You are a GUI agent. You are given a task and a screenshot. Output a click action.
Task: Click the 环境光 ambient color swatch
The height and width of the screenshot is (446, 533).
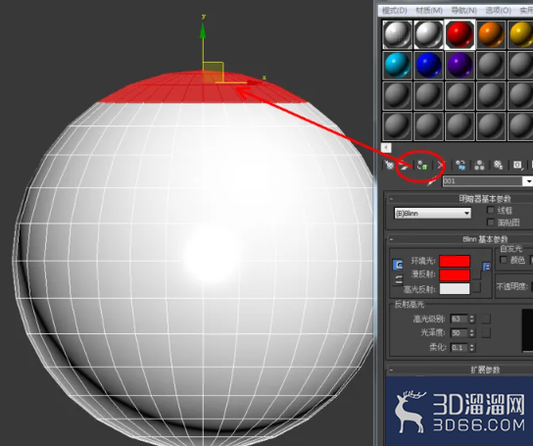coord(455,261)
